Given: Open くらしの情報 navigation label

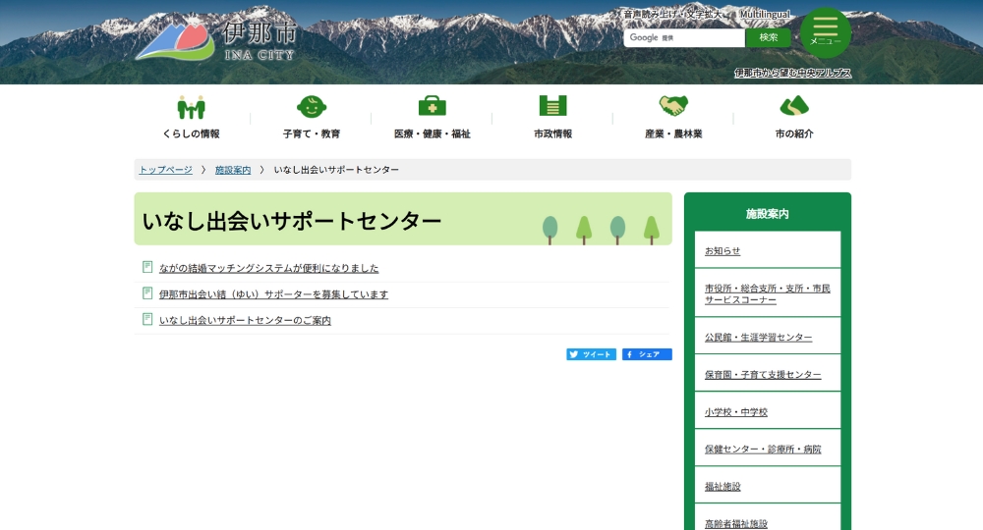Looking at the screenshot, I should (192, 133).
